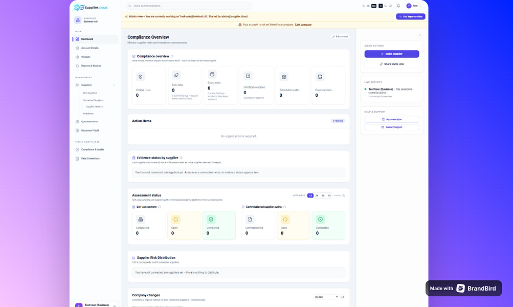Toggle the dark theme moon icon

386,6
